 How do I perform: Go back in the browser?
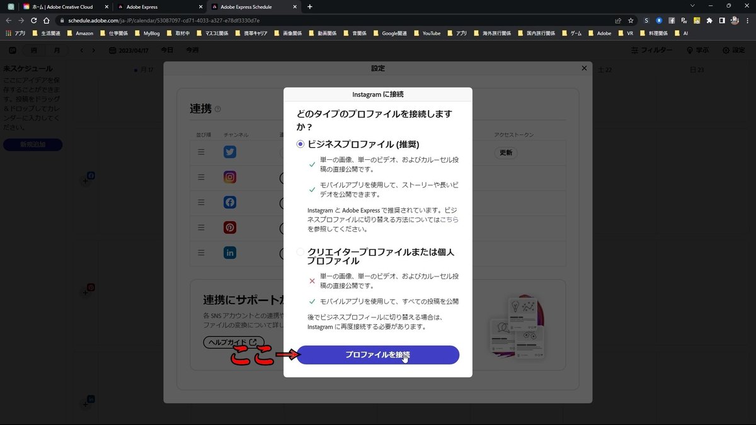pyautogui.click(x=8, y=20)
